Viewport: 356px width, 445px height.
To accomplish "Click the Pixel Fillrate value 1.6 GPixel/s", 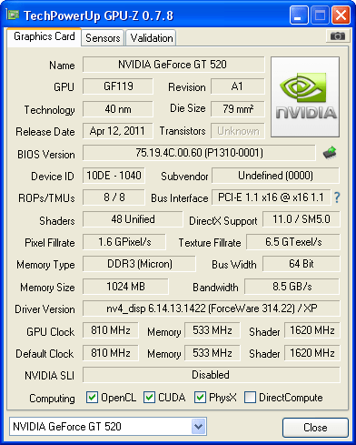I will [x=124, y=242].
